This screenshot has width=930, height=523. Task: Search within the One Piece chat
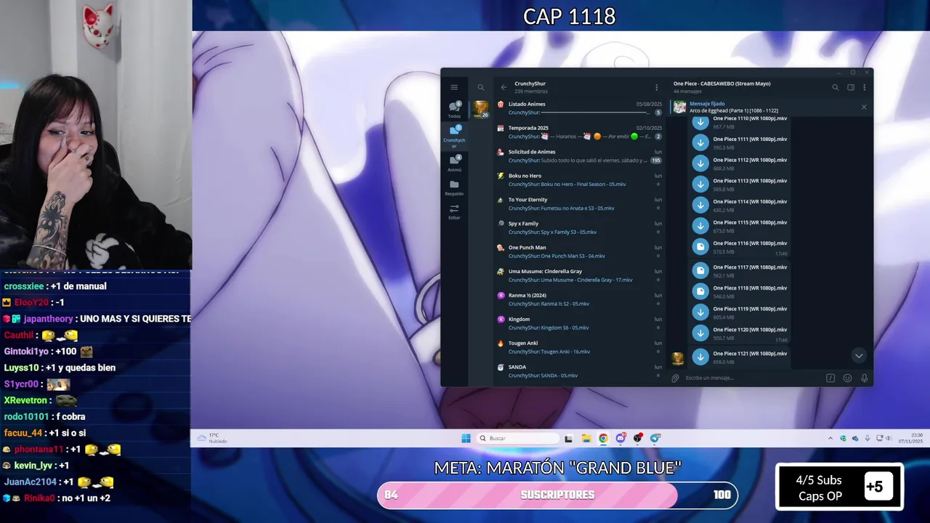pyautogui.click(x=836, y=87)
